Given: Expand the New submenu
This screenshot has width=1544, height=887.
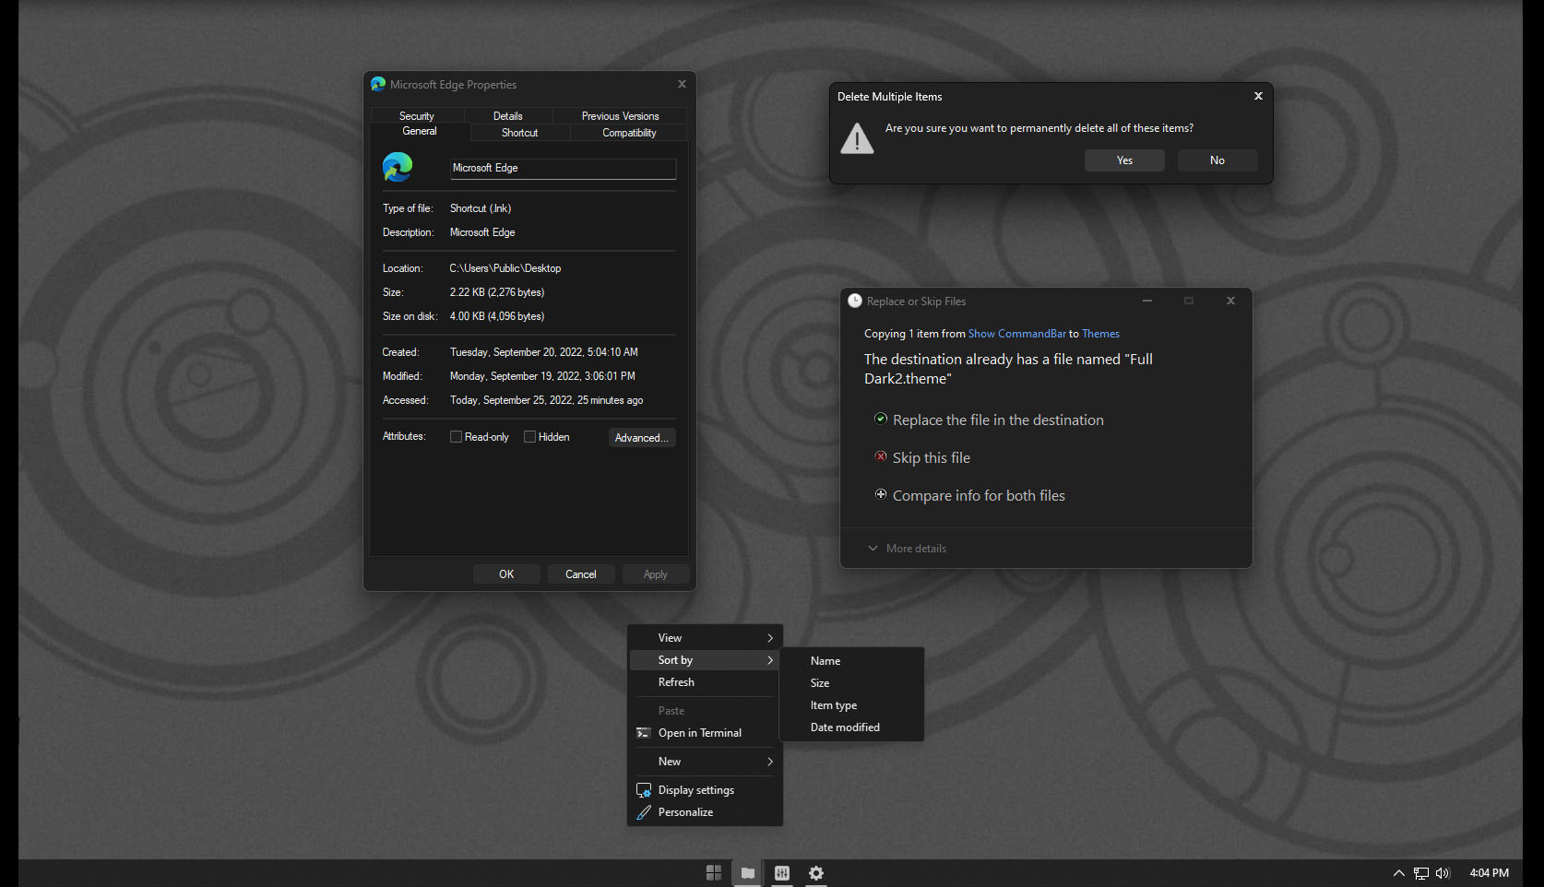Looking at the screenshot, I should coord(705,761).
